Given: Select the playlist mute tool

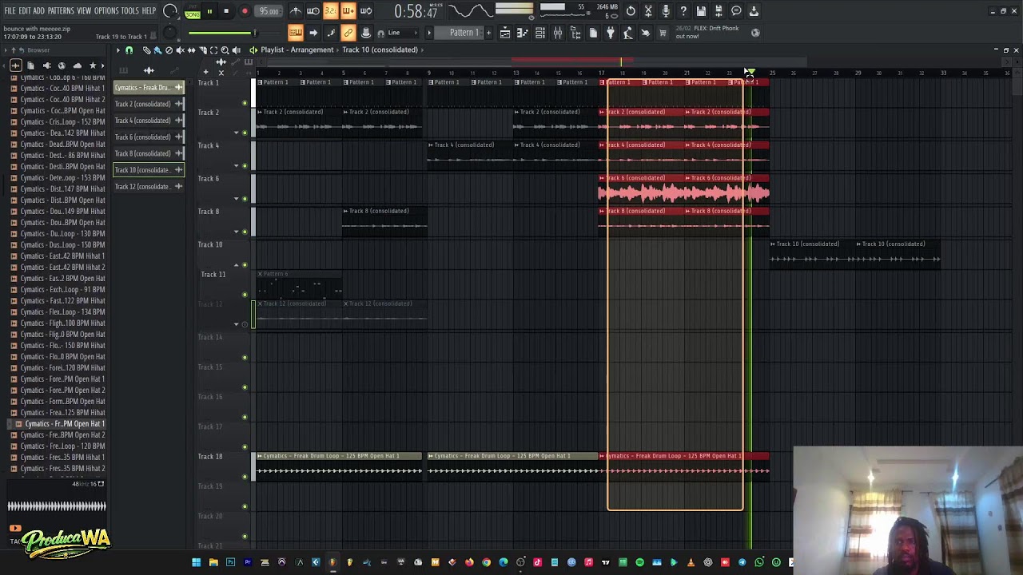Looking at the screenshot, I should click(x=180, y=50).
